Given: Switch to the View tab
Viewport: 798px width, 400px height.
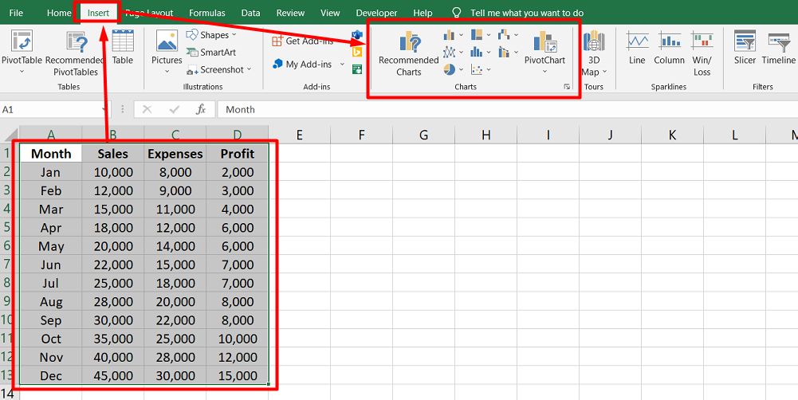Looking at the screenshot, I should pyautogui.click(x=330, y=13).
